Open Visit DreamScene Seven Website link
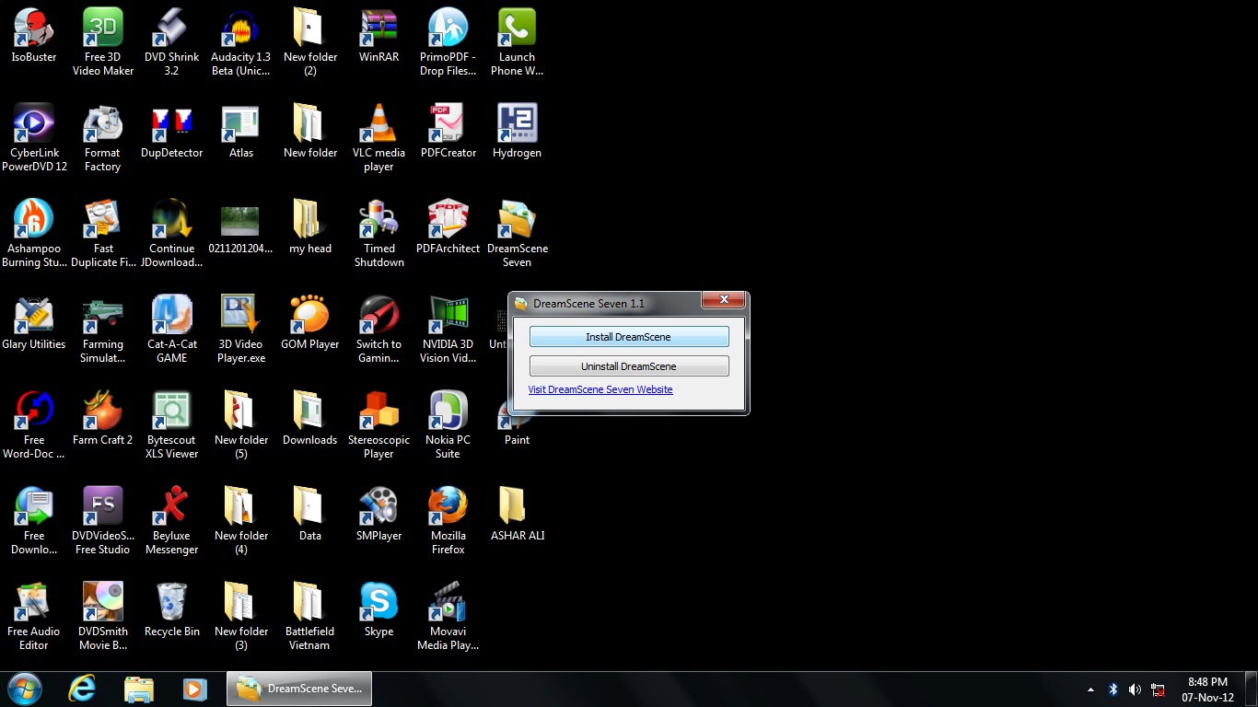 600,389
